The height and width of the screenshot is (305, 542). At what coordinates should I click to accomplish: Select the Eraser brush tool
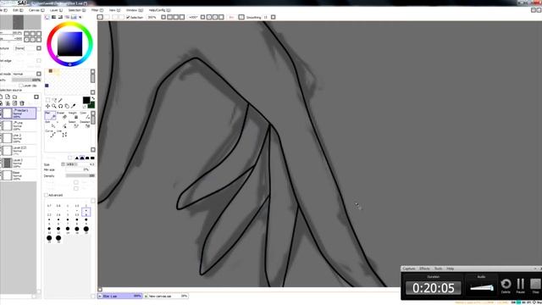(x=62, y=115)
